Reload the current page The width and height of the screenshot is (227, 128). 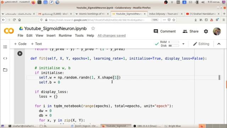tap(14, 20)
